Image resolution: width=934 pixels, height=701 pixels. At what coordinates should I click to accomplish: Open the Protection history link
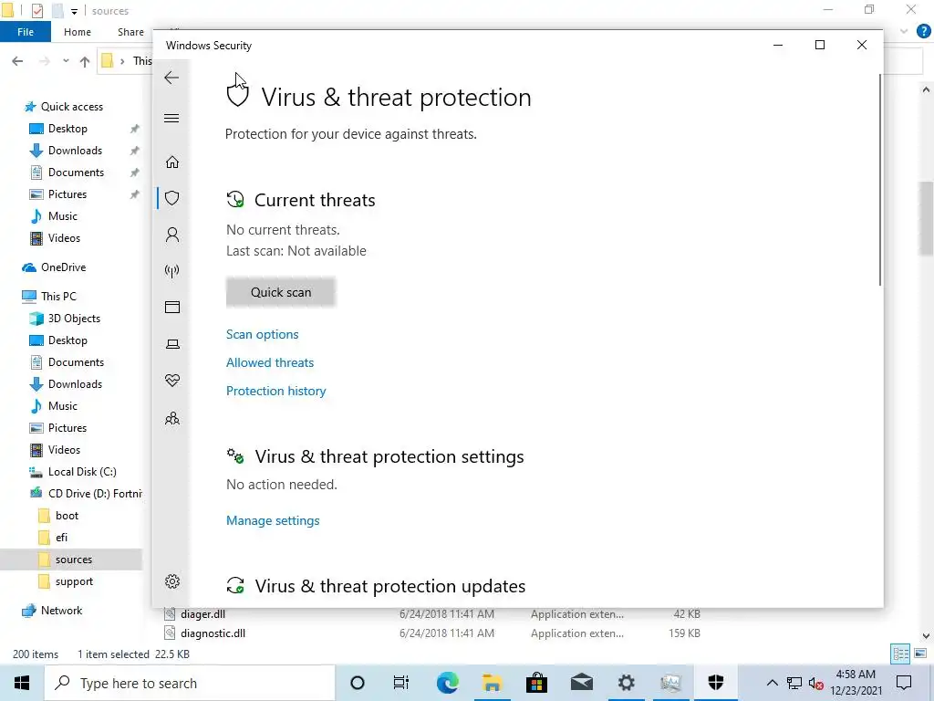click(275, 391)
